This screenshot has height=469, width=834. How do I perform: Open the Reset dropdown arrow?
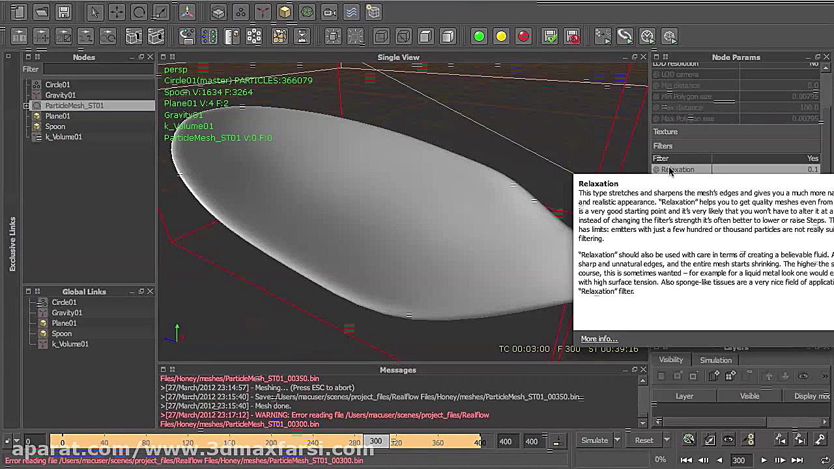coord(667,440)
